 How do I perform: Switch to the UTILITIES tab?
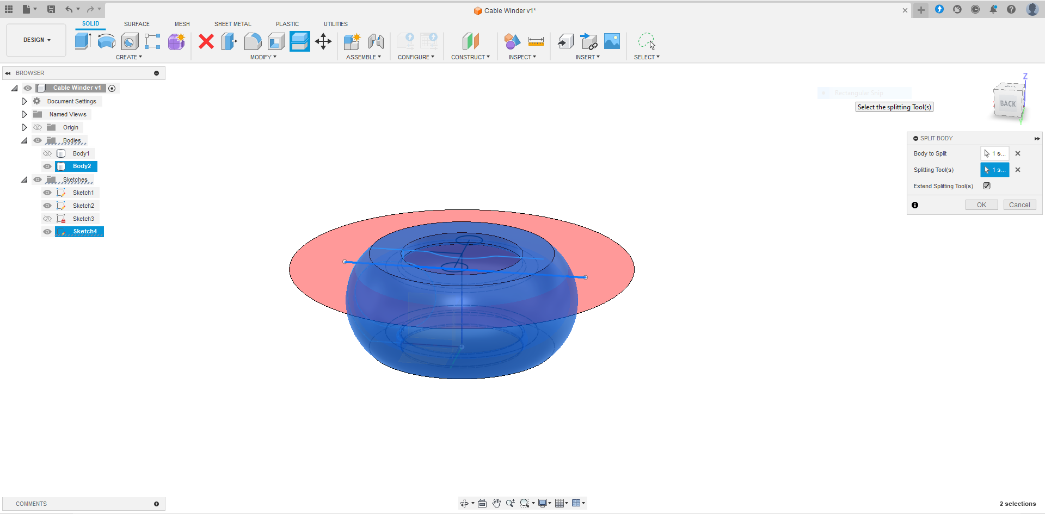pos(336,24)
